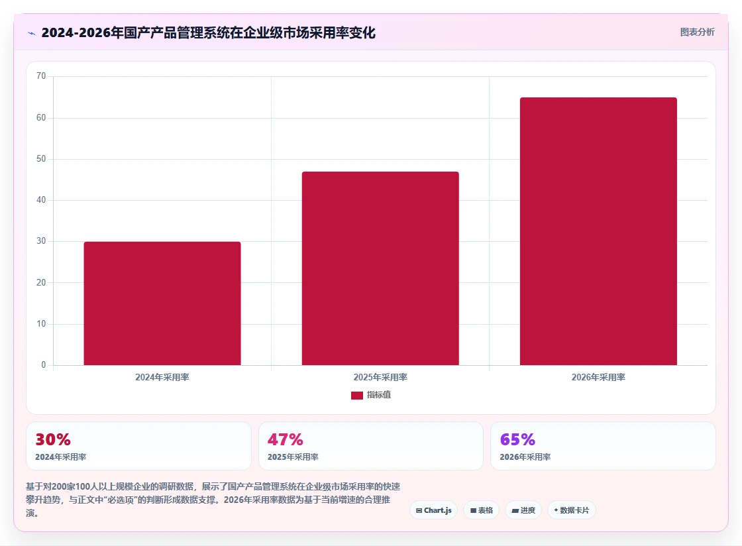Click the chart icon beside the title
Viewport: 742px width, 546px height.
pyautogui.click(x=32, y=33)
